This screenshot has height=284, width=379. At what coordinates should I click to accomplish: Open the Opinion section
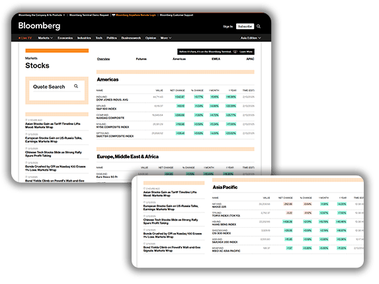[x=151, y=38]
